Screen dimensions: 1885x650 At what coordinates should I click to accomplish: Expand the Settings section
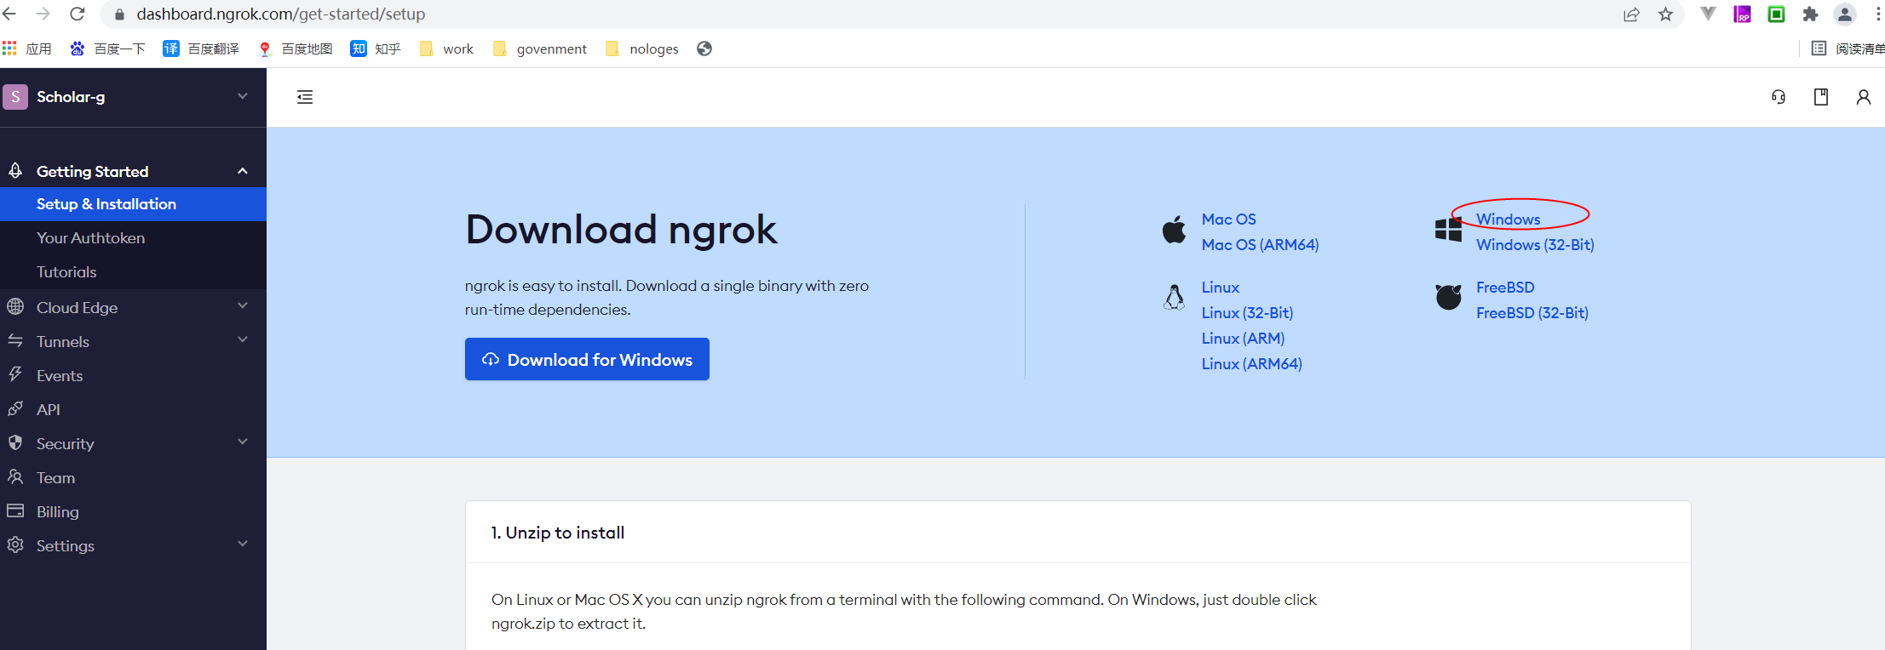coord(133,545)
